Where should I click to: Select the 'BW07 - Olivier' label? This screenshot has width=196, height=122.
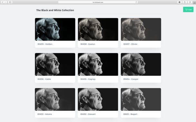tap(130, 44)
